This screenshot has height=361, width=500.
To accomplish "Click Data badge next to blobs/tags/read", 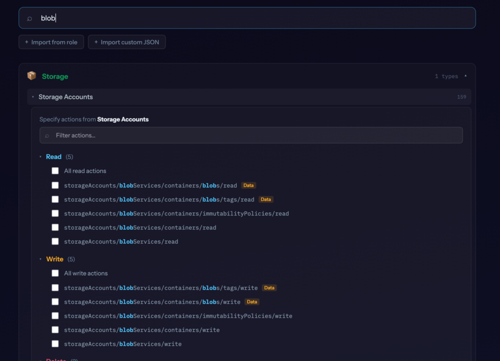I will (266, 199).
